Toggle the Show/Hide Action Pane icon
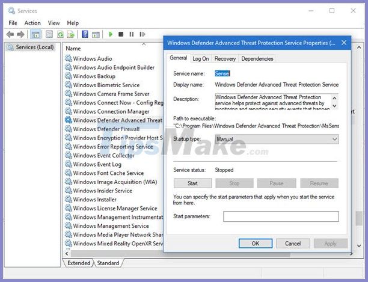Viewport: 368px width, 282px height. click(96, 34)
